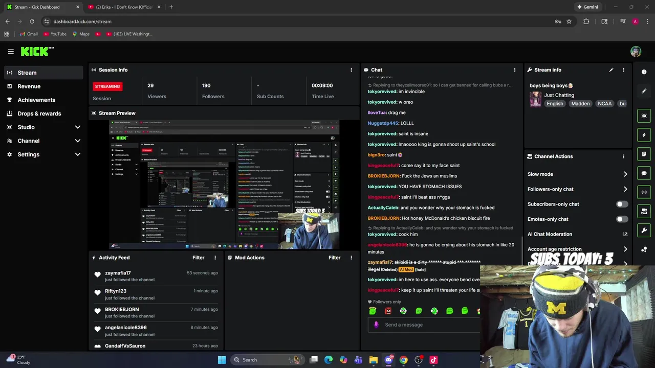Open File Explorer from the taskbar
The height and width of the screenshot is (368, 655).
(374, 360)
